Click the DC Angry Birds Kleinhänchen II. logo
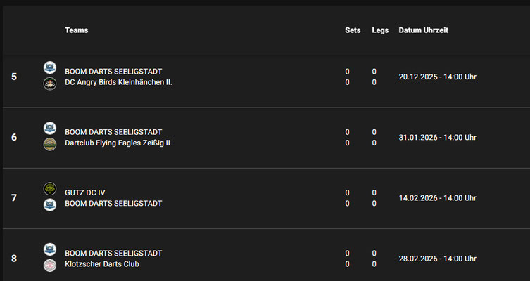 (50, 84)
